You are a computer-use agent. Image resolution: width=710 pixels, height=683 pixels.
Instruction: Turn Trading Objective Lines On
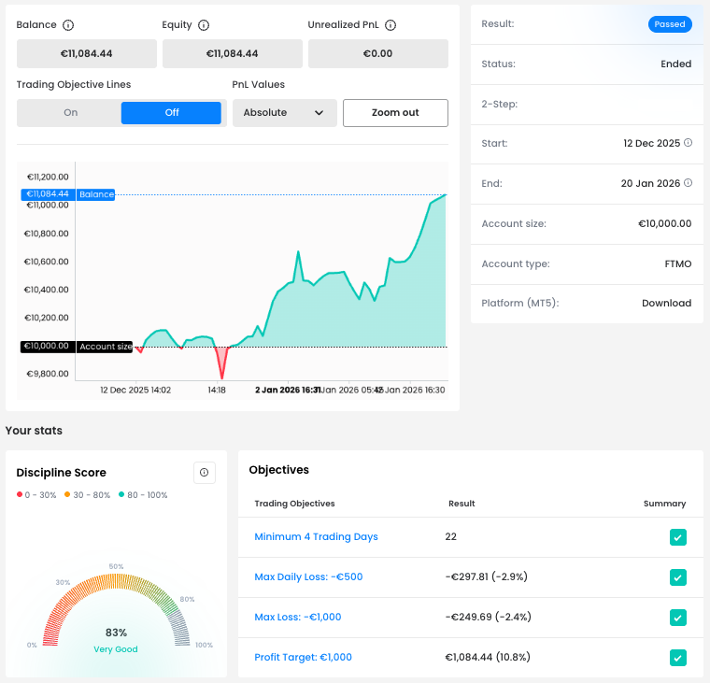click(x=70, y=113)
